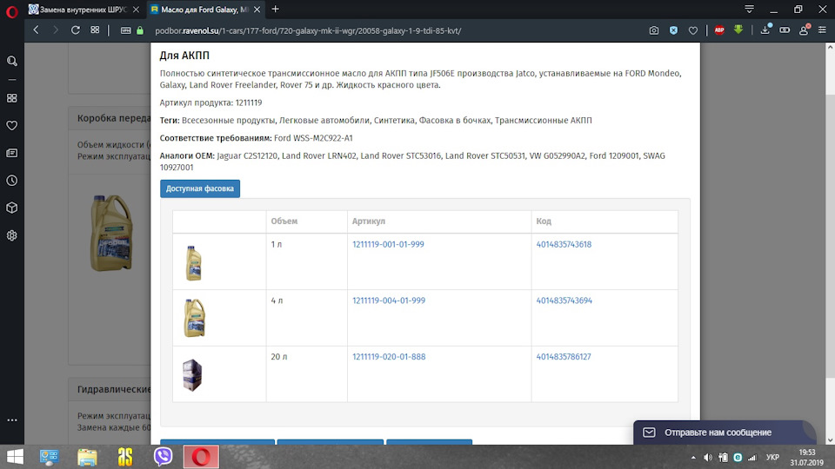Click the green lock security badge
835x469 pixels.
pos(140,31)
